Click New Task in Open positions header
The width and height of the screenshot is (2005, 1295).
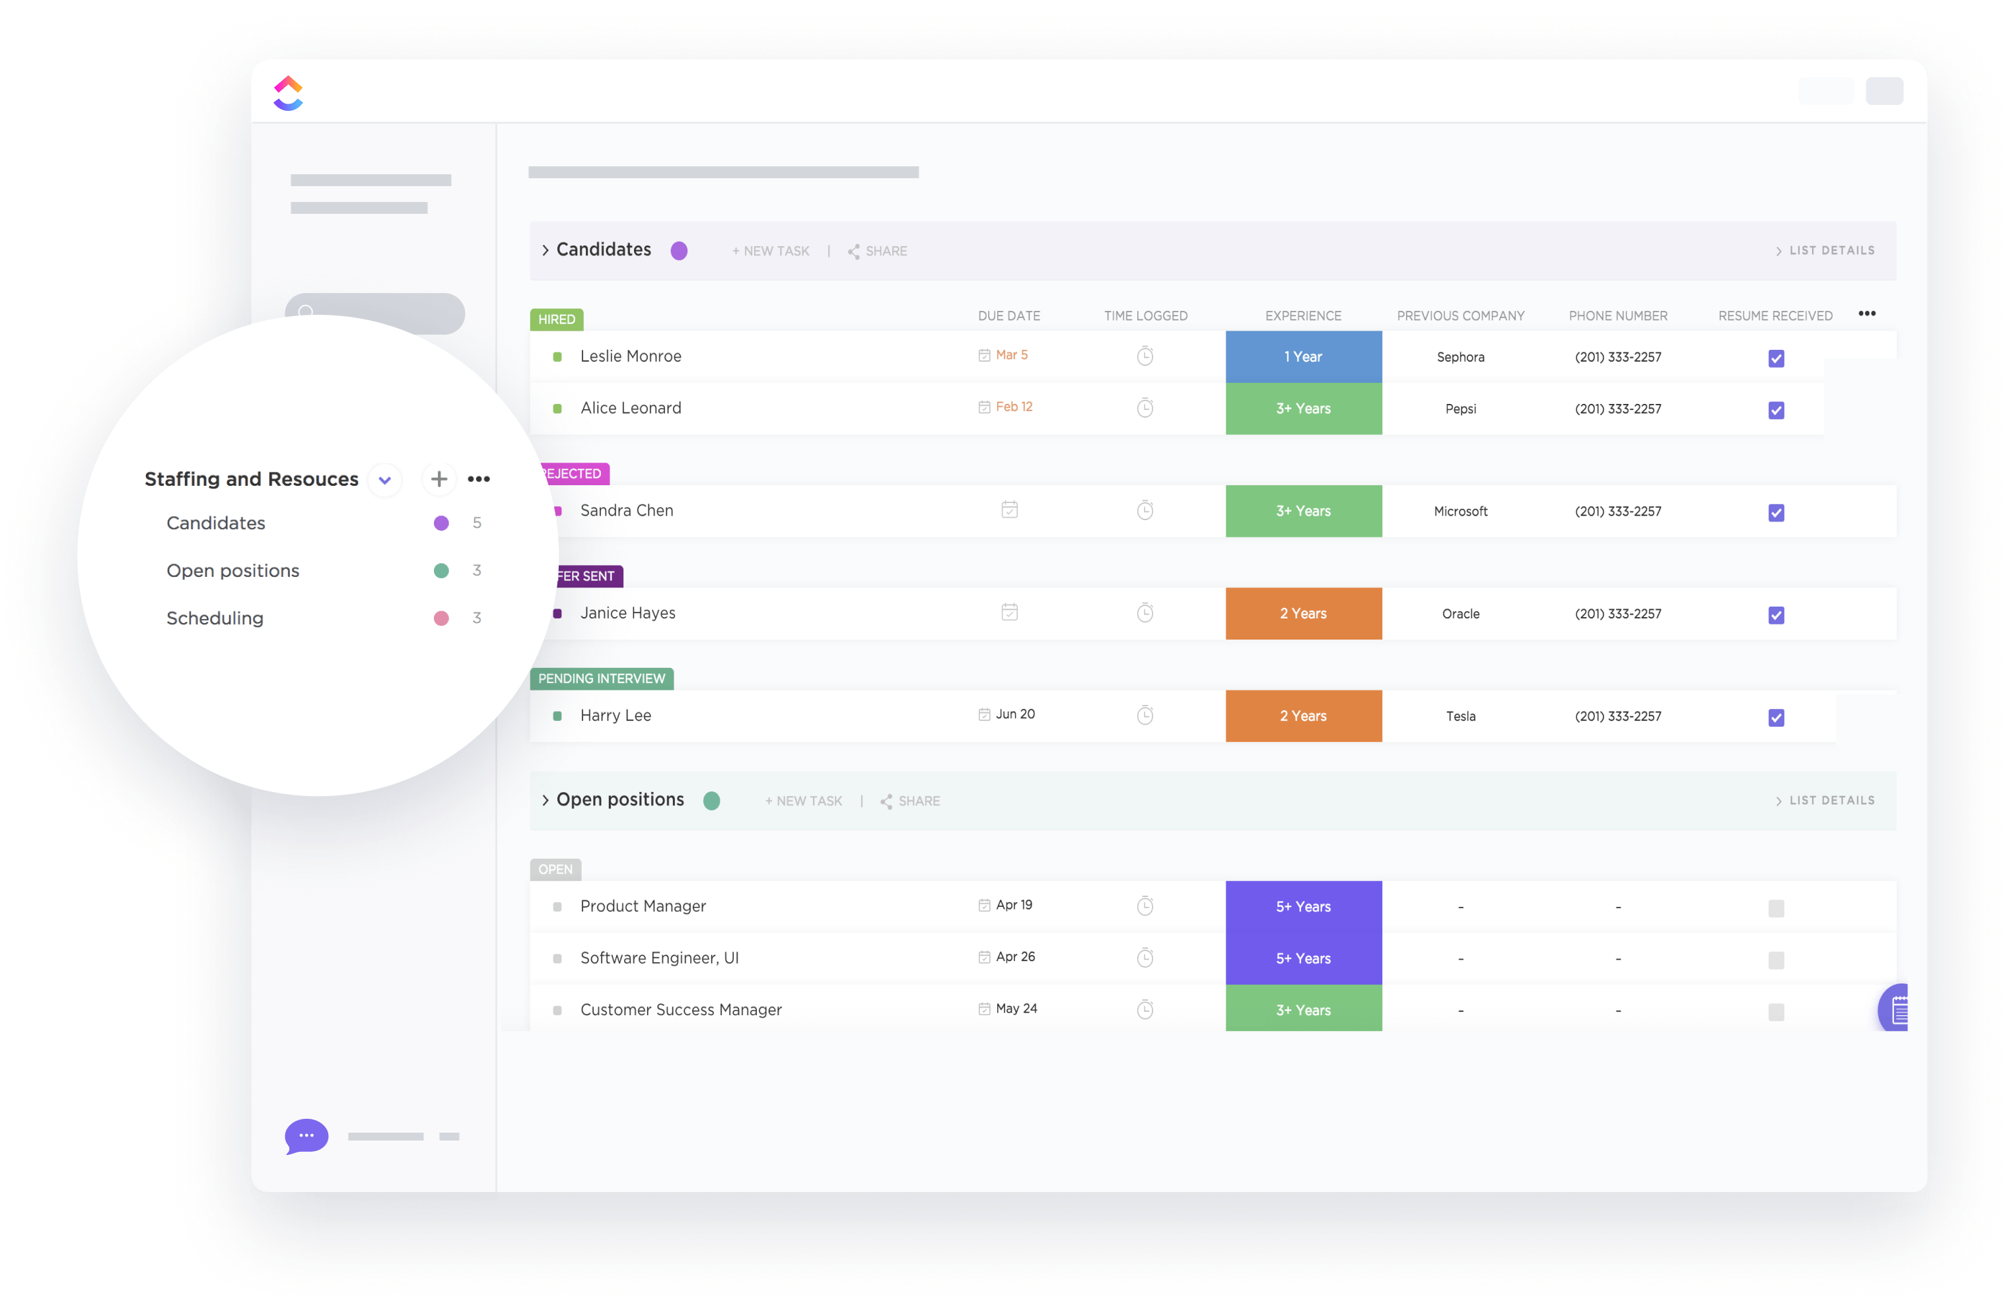coord(804,801)
